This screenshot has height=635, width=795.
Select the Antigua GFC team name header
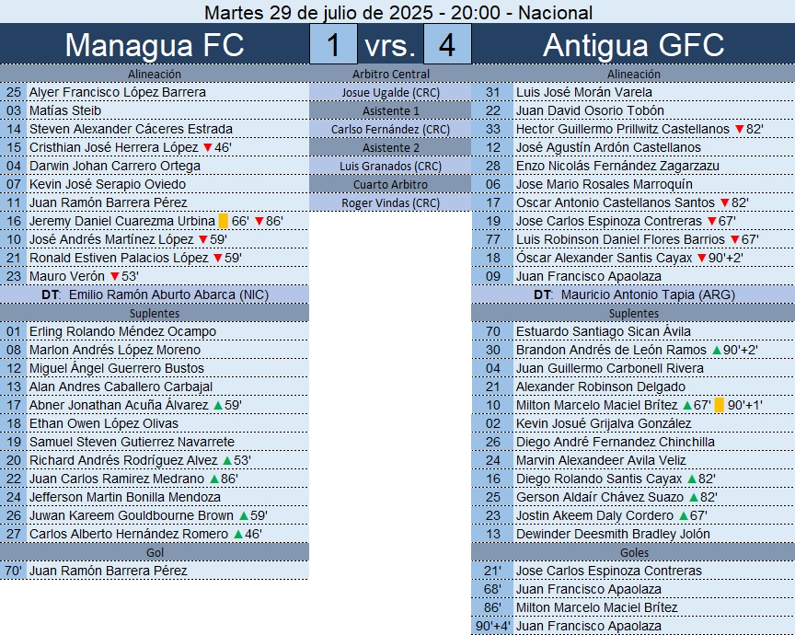pos(633,45)
